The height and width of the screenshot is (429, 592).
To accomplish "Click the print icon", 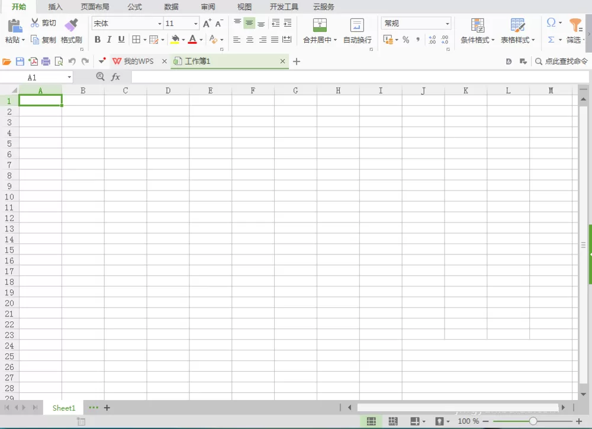I will point(46,62).
